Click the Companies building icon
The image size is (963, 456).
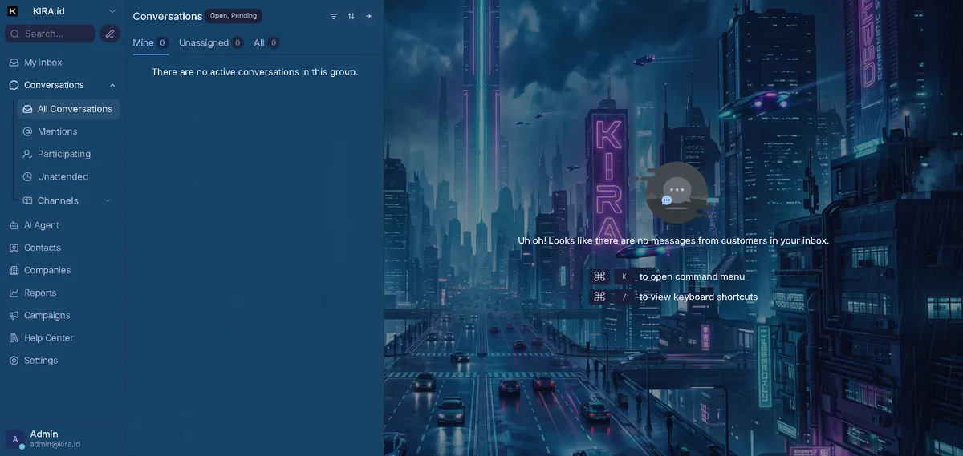[x=14, y=270]
